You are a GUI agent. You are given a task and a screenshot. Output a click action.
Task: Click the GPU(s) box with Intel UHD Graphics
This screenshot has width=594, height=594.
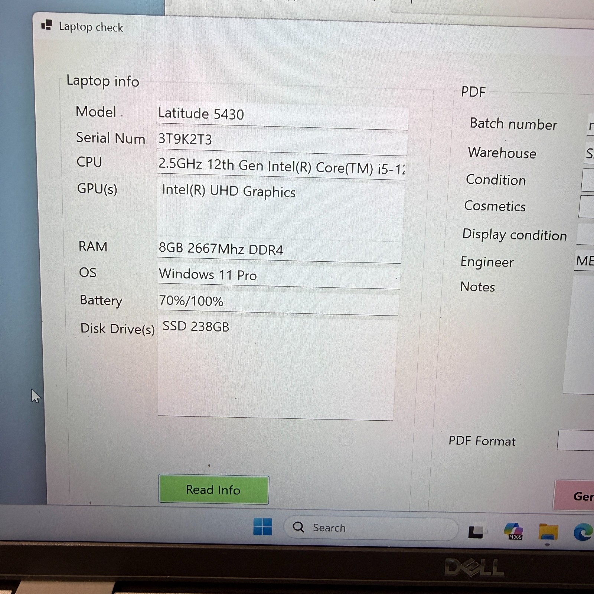pos(280,210)
